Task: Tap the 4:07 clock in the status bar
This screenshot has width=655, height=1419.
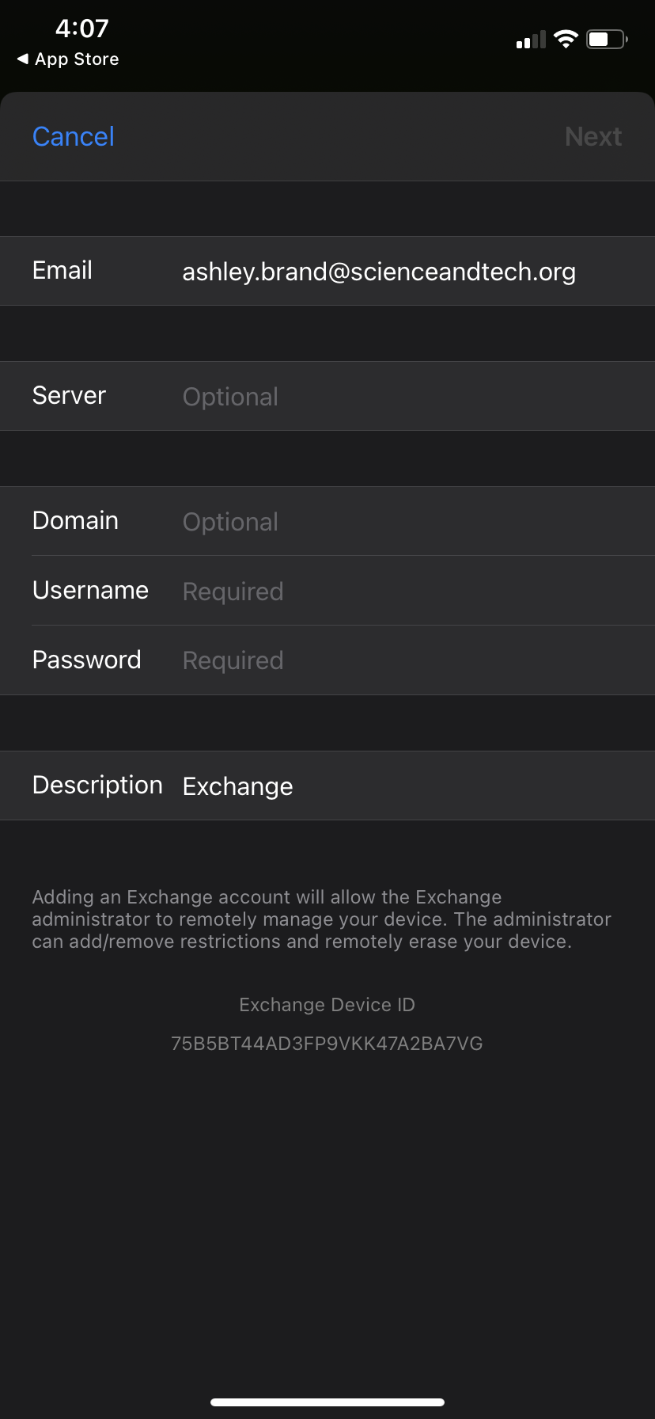Action: 82,29
